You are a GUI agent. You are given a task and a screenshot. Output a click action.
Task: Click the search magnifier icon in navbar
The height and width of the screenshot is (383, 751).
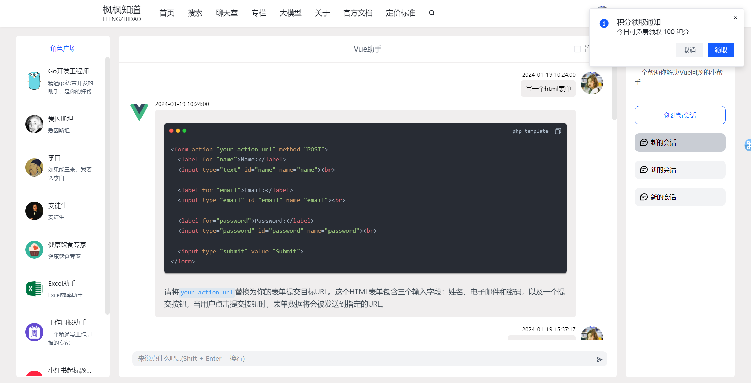click(x=432, y=13)
